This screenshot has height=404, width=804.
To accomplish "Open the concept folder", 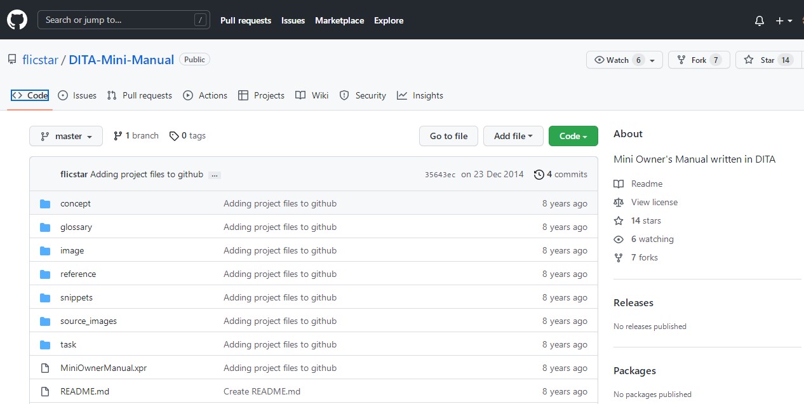I will pos(76,204).
